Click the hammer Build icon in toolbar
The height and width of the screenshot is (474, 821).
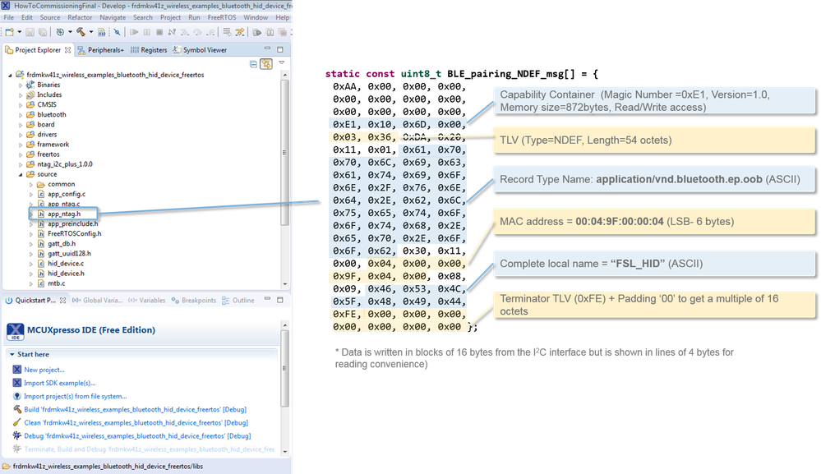click(81, 32)
